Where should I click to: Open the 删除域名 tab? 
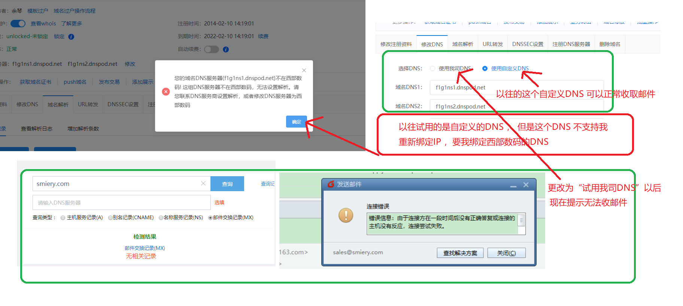tap(610, 44)
